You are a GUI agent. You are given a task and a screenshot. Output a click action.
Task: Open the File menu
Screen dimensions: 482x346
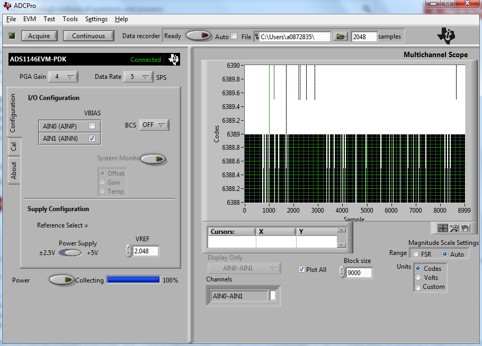[11, 19]
